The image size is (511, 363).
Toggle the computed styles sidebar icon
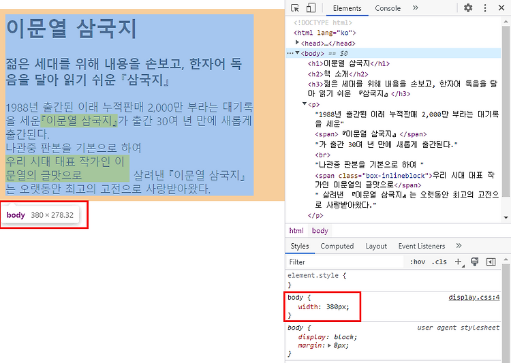[x=491, y=262]
